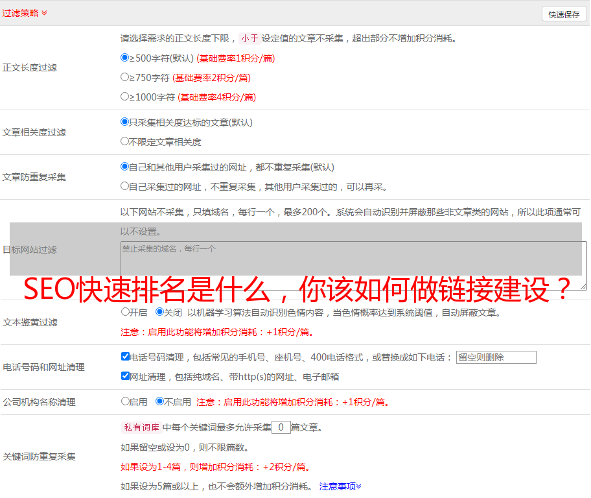
Task: Expand the 注意事项 link
Action: [x=340, y=486]
